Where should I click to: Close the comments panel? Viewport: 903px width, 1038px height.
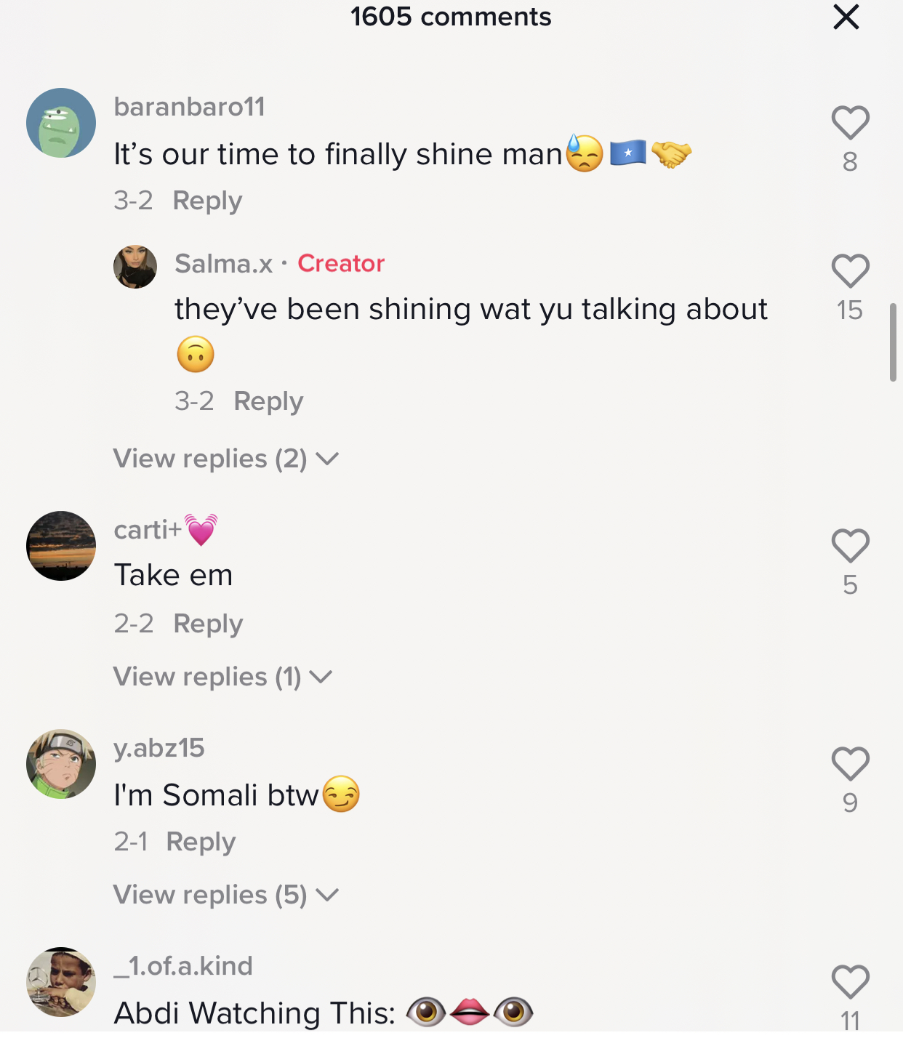point(846,17)
